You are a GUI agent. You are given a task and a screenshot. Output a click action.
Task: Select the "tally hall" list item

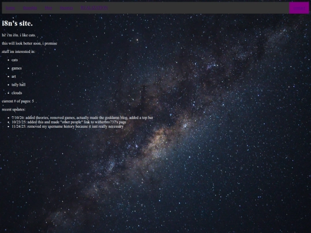click(18, 85)
